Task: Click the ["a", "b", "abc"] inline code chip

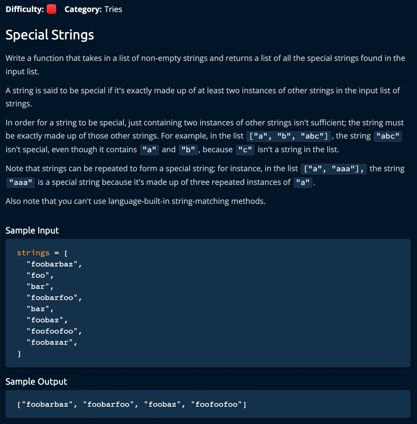Action: click(288, 136)
